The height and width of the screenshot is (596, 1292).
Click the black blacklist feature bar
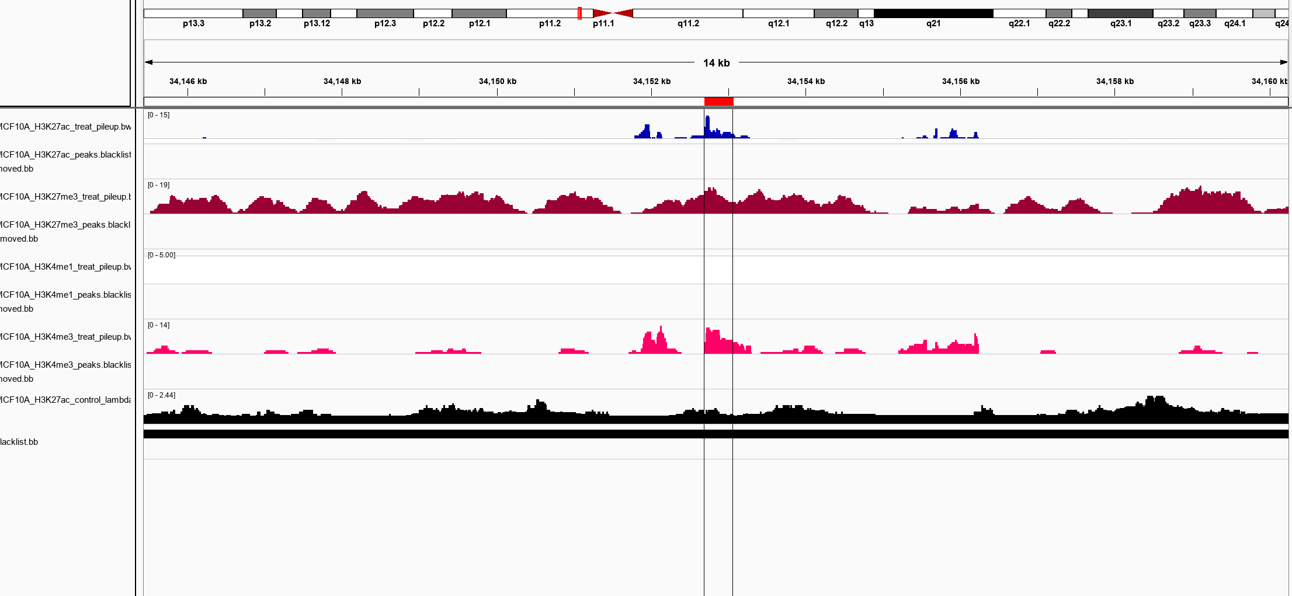(x=716, y=434)
